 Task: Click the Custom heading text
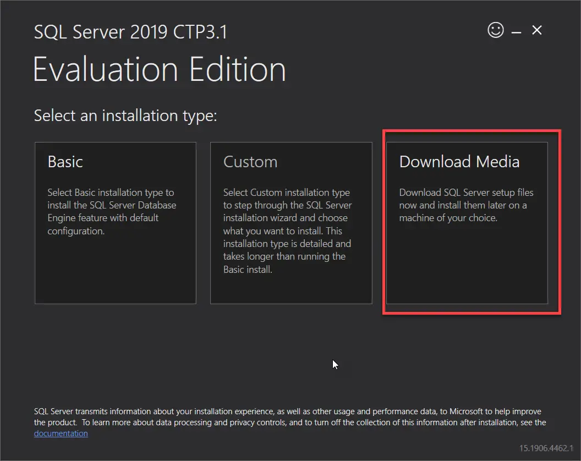(250, 161)
